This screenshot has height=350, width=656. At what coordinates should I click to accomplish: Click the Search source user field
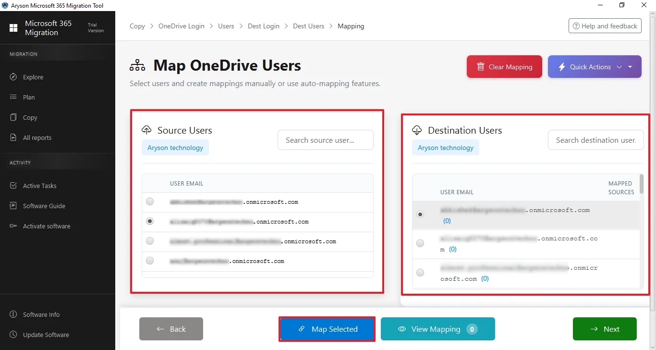tap(325, 140)
